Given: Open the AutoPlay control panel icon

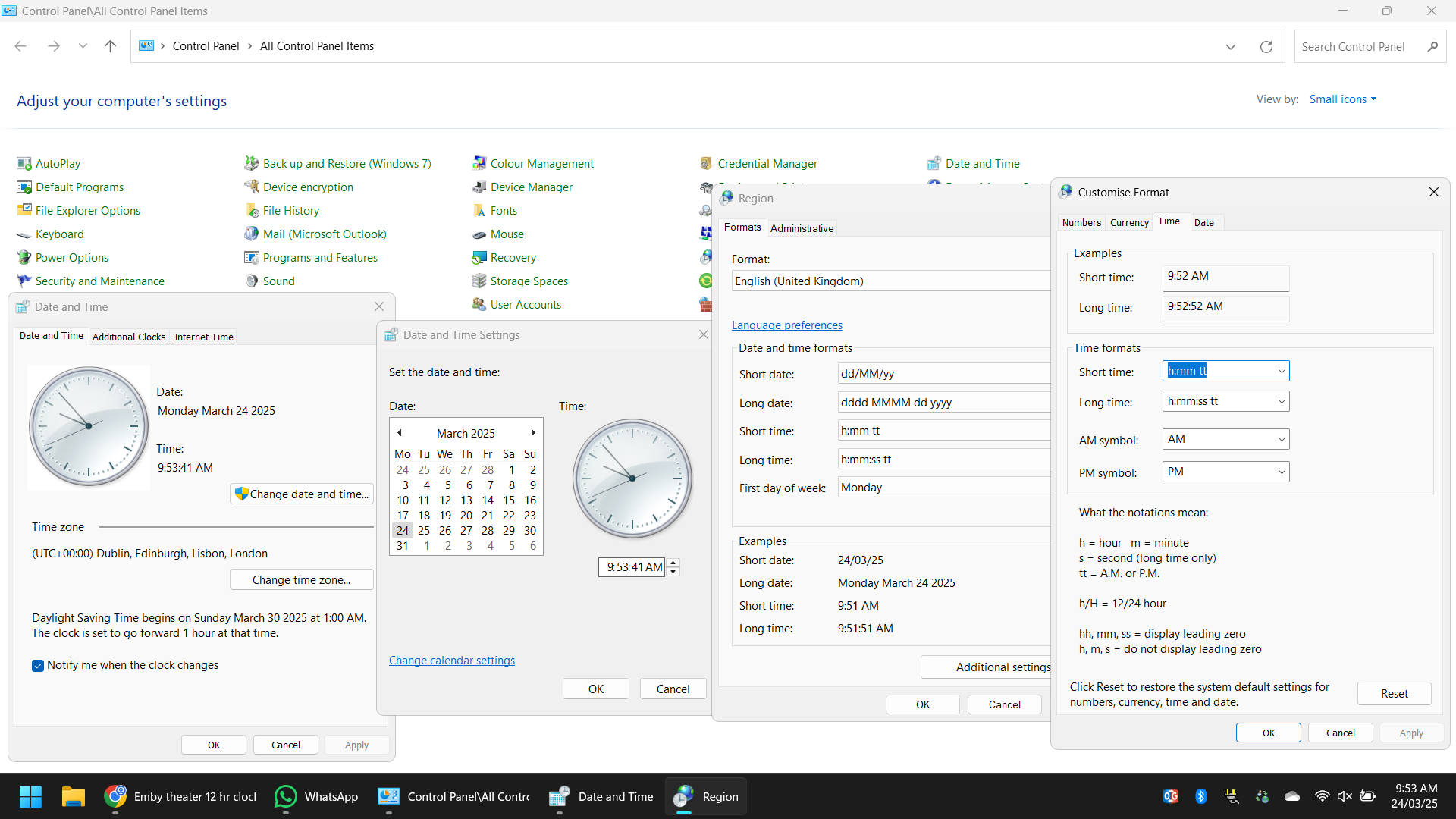Looking at the screenshot, I should [x=24, y=164].
